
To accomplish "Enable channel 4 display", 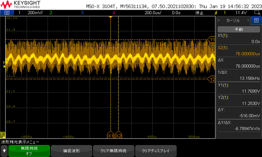I will pyautogui.click(x=114, y=13).
